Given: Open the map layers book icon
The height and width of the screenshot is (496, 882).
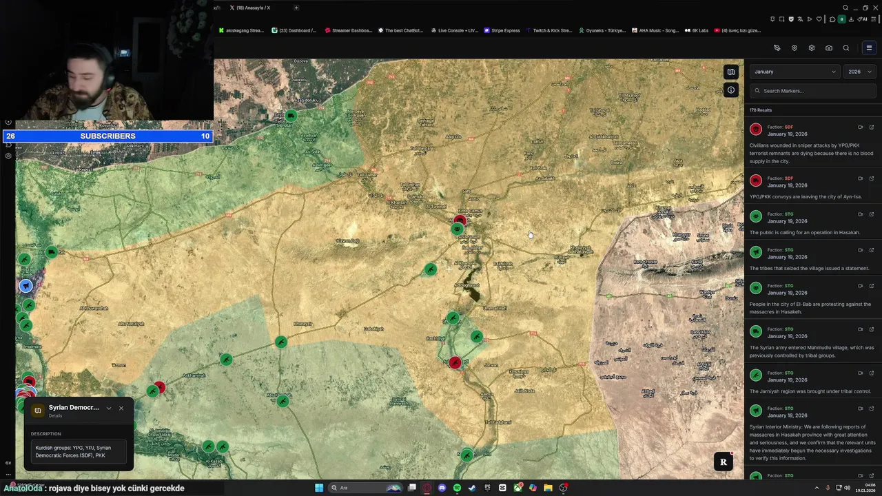Looking at the screenshot, I should click(731, 72).
